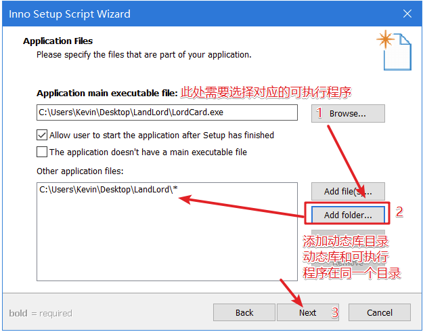Check The application doesn't have a main executable
Image resolution: width=423 pixels, height=332 pixels.
coord(42,152)
